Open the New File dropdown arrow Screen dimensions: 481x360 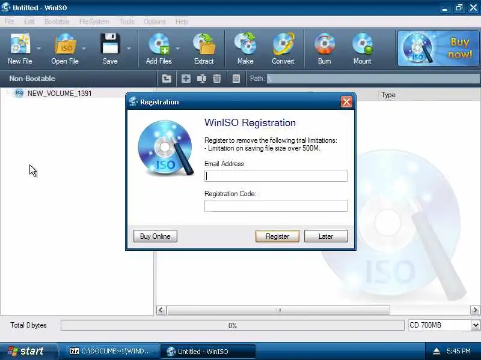(x=39, y=49)
